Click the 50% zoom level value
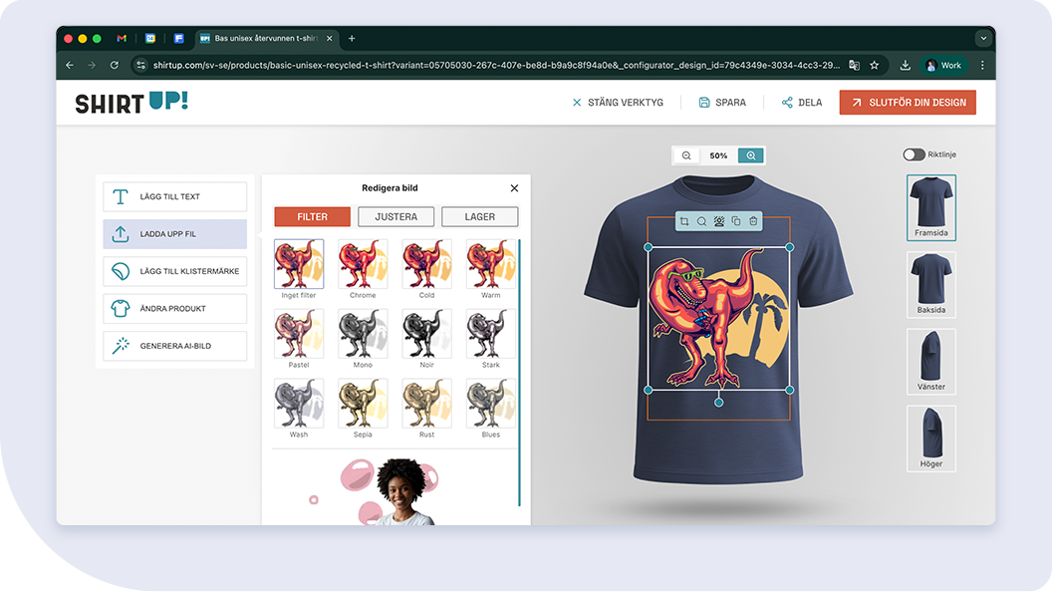The width and height of the screenshot is (1052, 592). coord(718,155)
